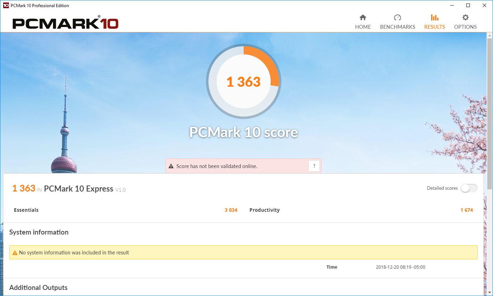Click the Productivity label

coord(265,210)
